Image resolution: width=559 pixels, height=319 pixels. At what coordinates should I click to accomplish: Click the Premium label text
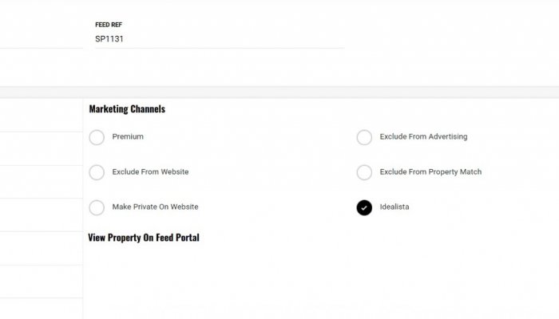coord(128,137)
